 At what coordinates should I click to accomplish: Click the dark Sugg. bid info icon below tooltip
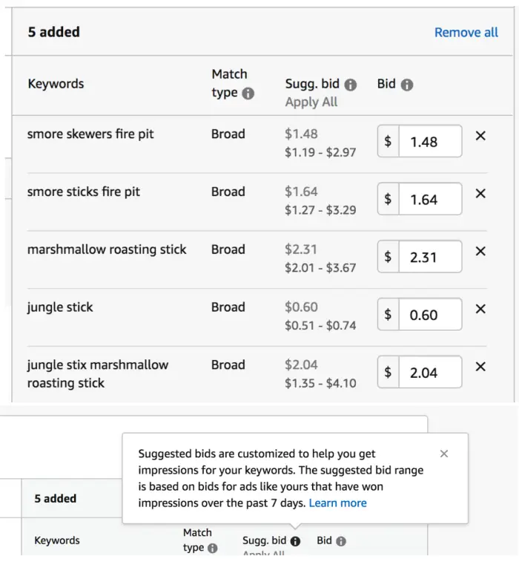(x=295, y=541)
